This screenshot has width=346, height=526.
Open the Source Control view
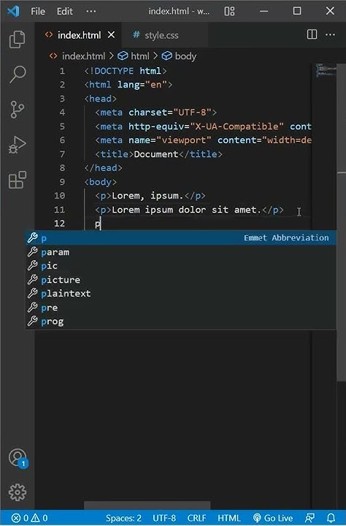point(17,110)
